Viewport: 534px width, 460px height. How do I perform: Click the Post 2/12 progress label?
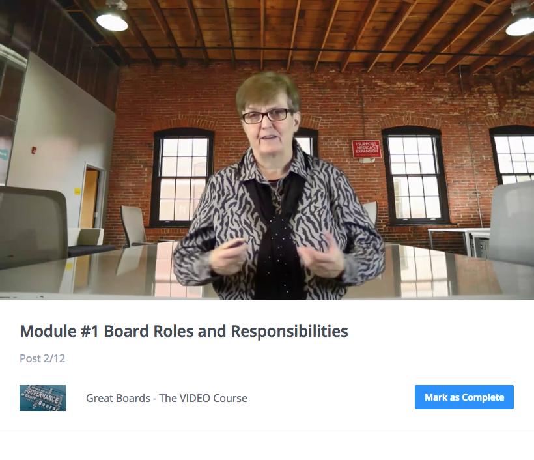pos(42,358)
